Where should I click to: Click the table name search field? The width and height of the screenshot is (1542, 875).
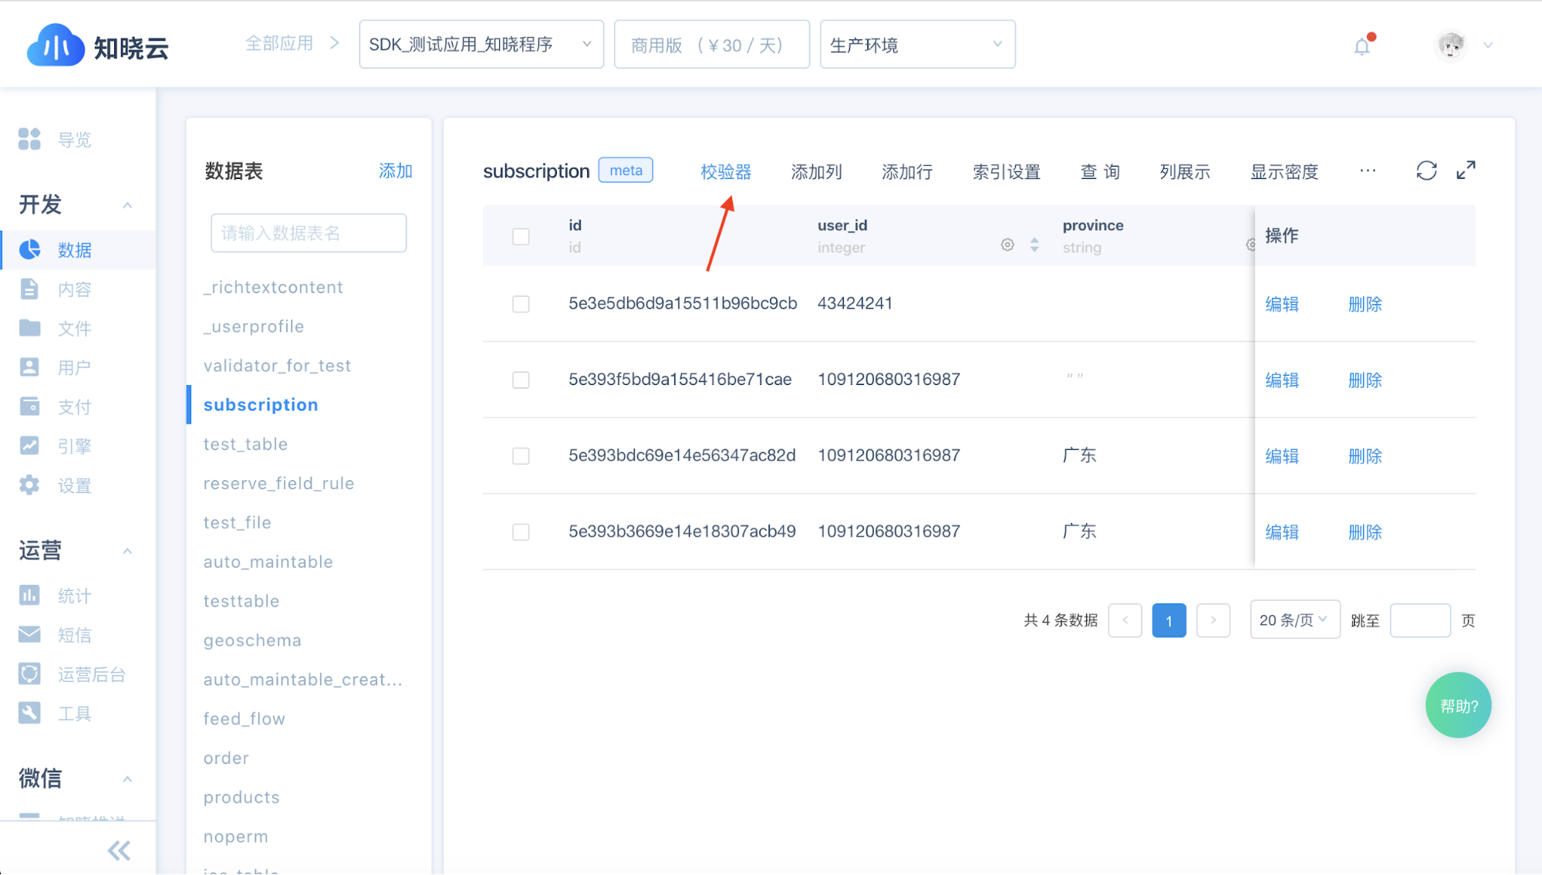(x=308, y=233)
